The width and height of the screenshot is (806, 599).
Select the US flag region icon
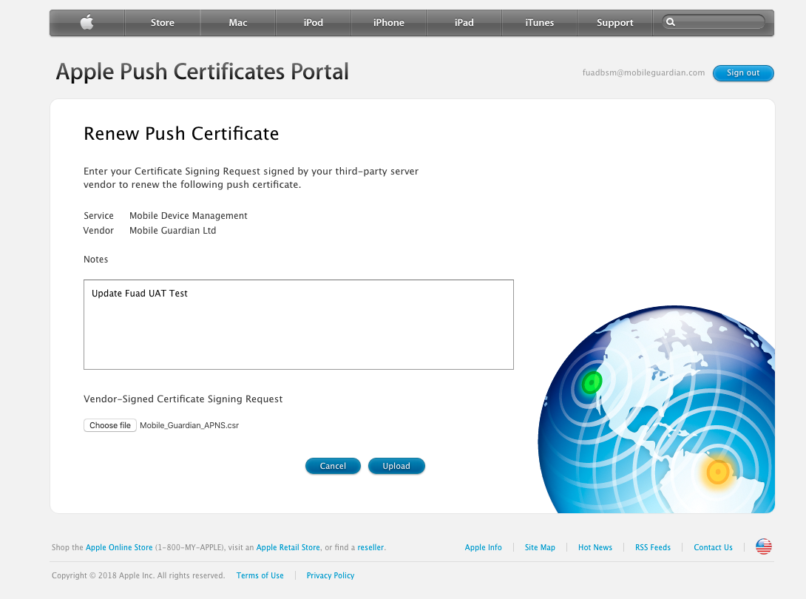763,546
